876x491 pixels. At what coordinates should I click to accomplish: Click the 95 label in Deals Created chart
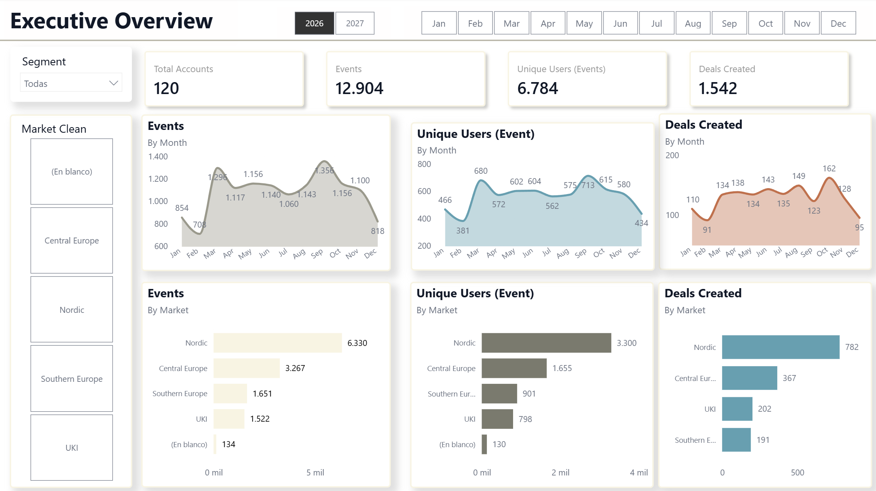tap(859, 227)
